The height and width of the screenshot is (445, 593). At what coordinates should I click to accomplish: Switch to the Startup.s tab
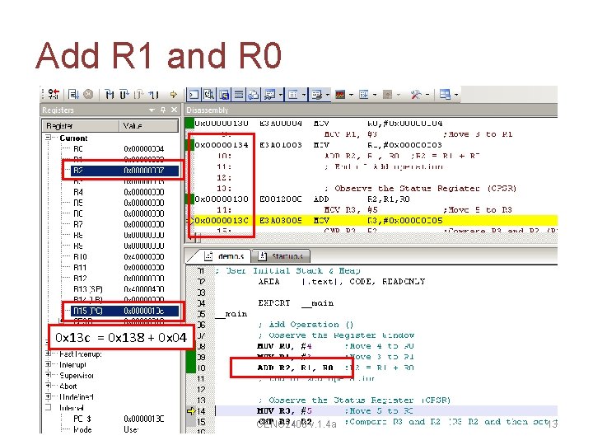pos(281,256)
